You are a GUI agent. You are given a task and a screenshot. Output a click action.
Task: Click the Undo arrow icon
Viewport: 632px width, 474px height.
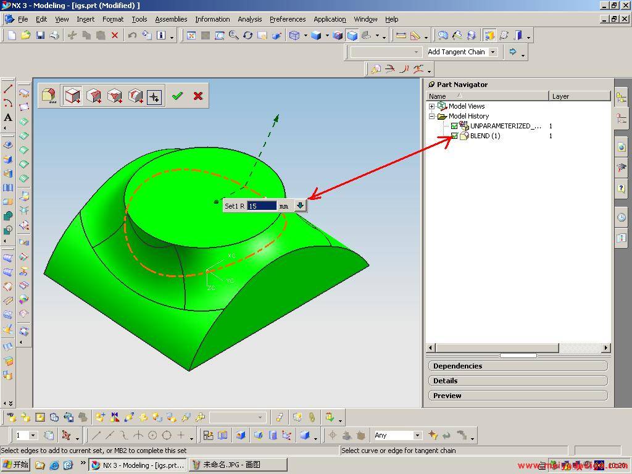click(x=132, y=36)
